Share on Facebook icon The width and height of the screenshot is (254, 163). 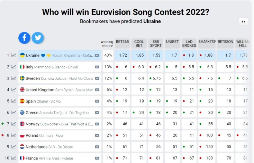[x=24, y=38]
